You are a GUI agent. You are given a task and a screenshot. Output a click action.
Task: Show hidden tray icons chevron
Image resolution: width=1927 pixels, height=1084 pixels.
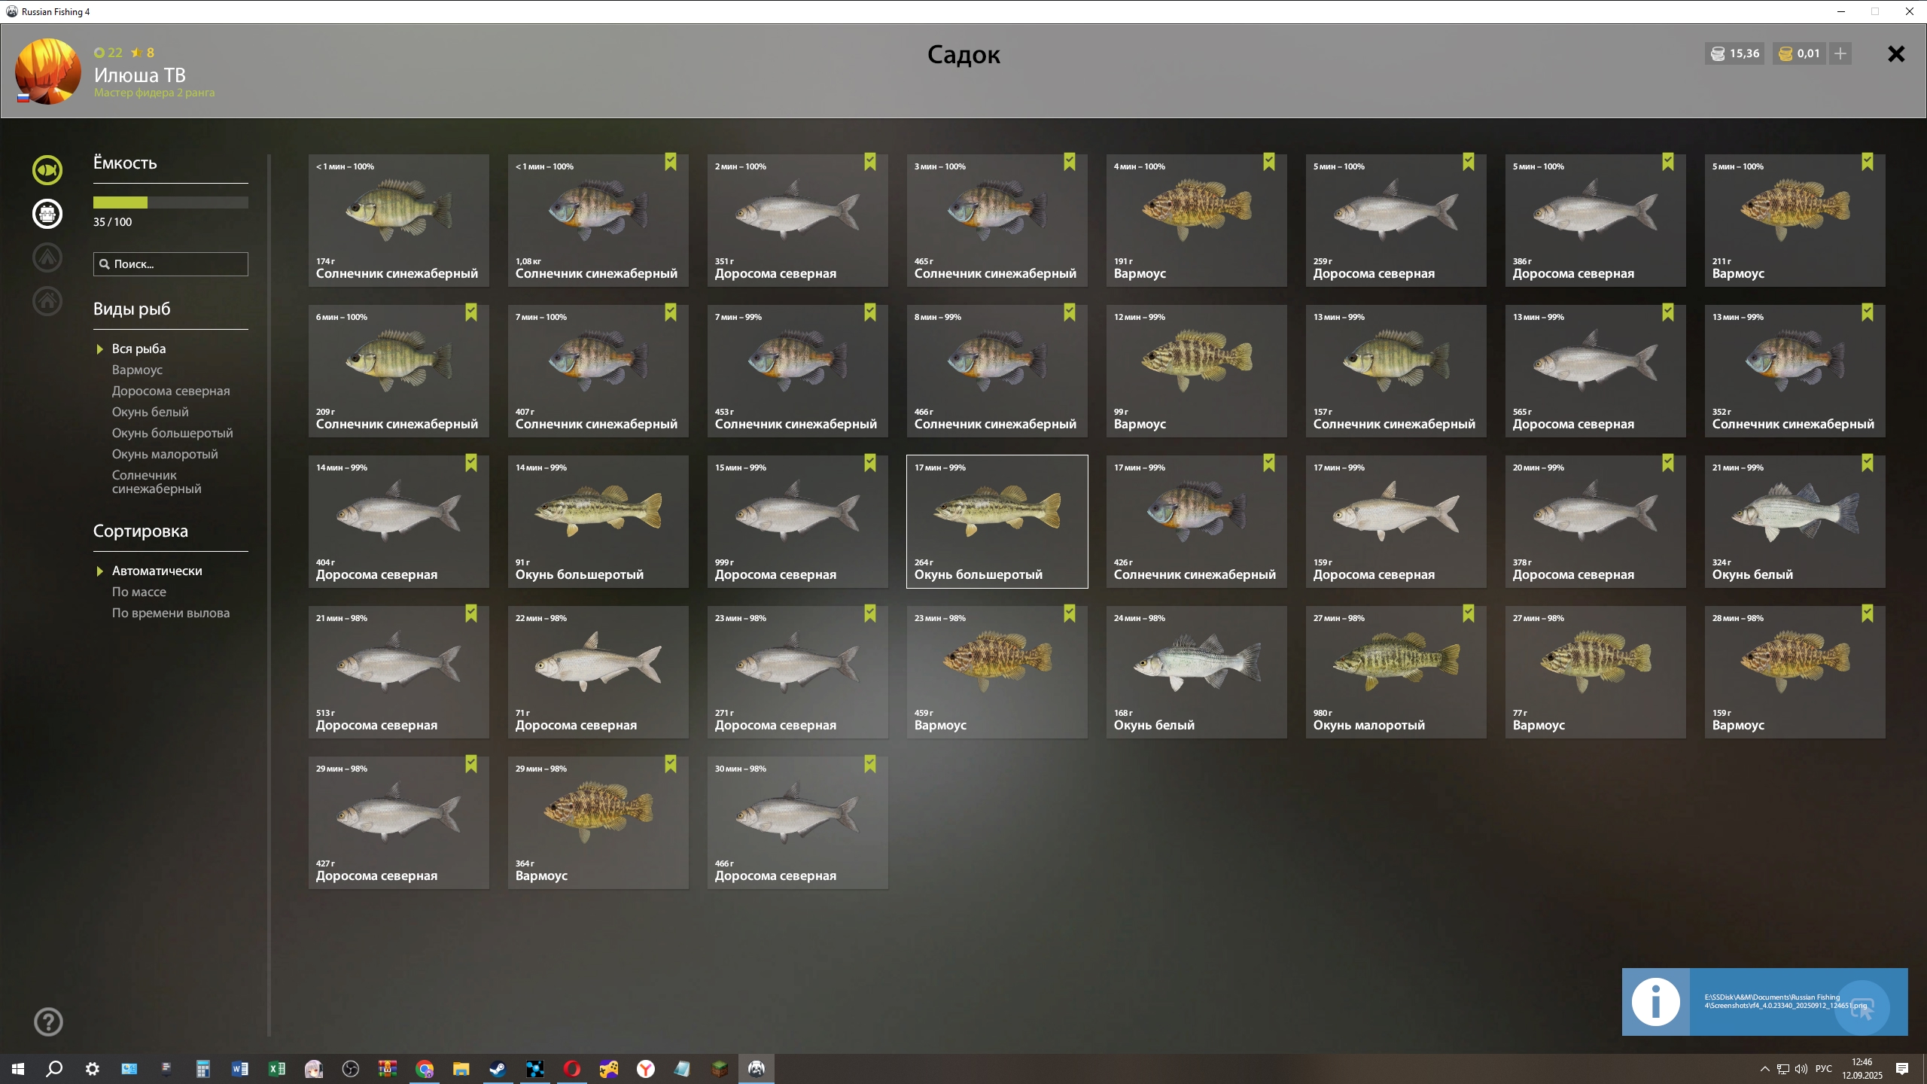point(1764,1069)
